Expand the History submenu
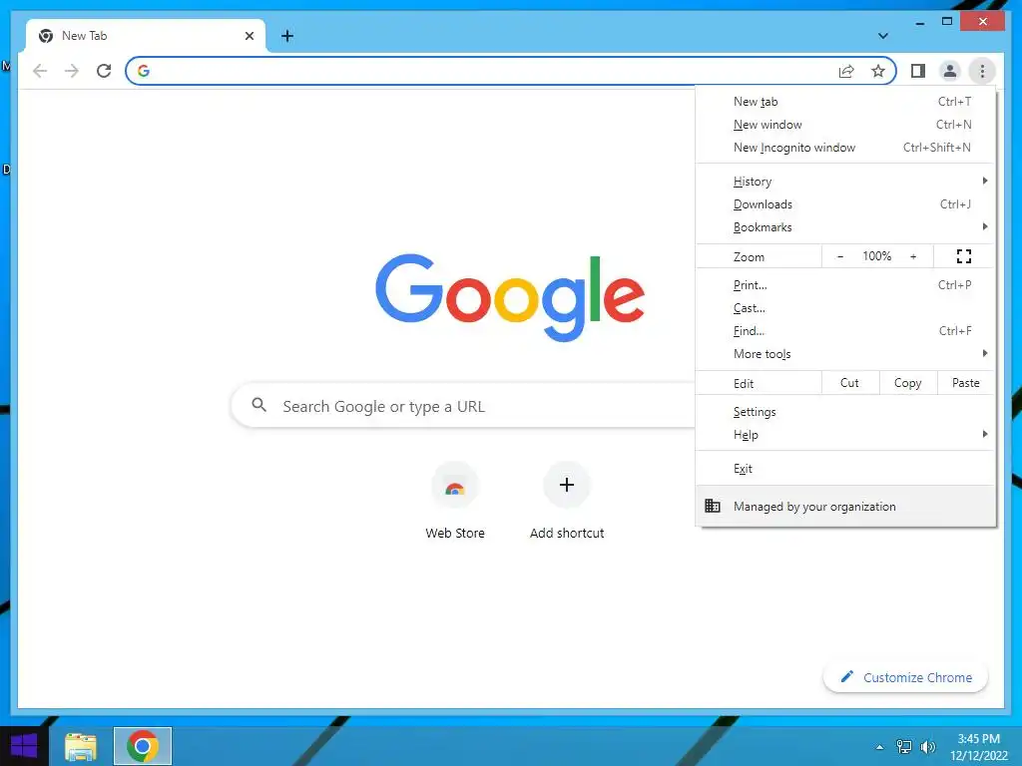This screenshot has width=1022, height=766. 845,182
